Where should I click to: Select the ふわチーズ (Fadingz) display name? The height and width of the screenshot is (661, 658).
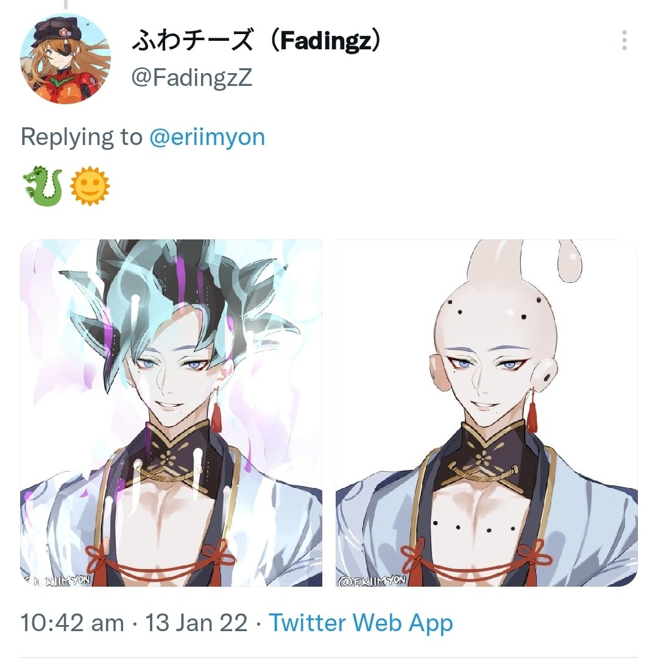(256, 40)
